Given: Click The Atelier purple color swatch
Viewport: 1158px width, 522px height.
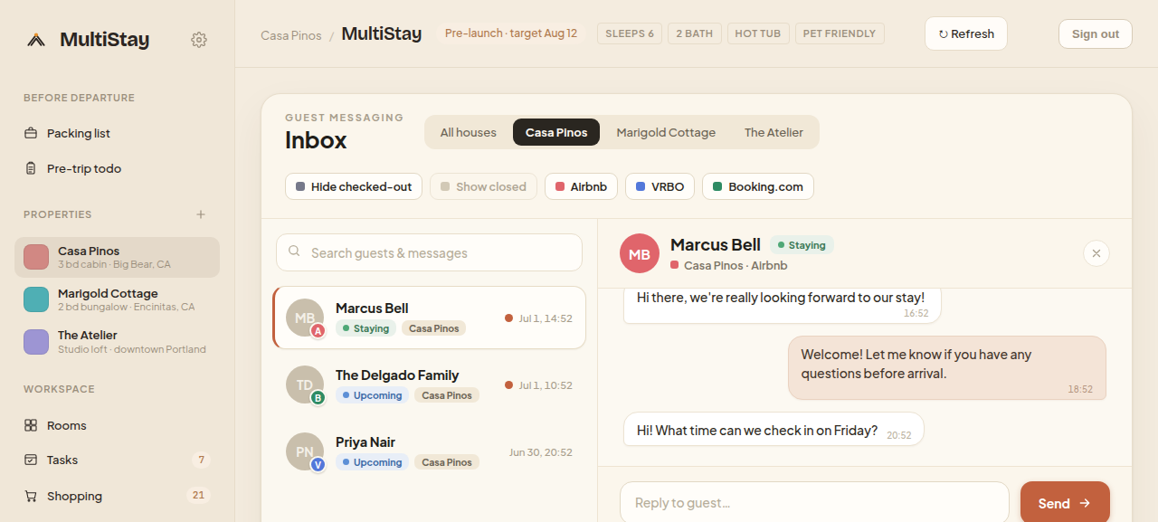Looking at the screenshot, I should click(x=36, y=342).
